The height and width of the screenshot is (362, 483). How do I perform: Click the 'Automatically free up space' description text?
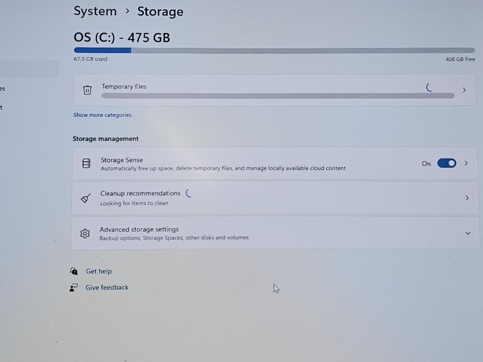point(223,168)
